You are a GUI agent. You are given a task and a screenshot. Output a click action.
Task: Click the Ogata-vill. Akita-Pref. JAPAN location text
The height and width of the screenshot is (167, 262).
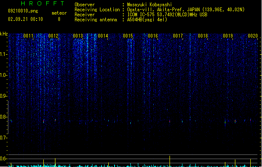[x=186, y=10]
